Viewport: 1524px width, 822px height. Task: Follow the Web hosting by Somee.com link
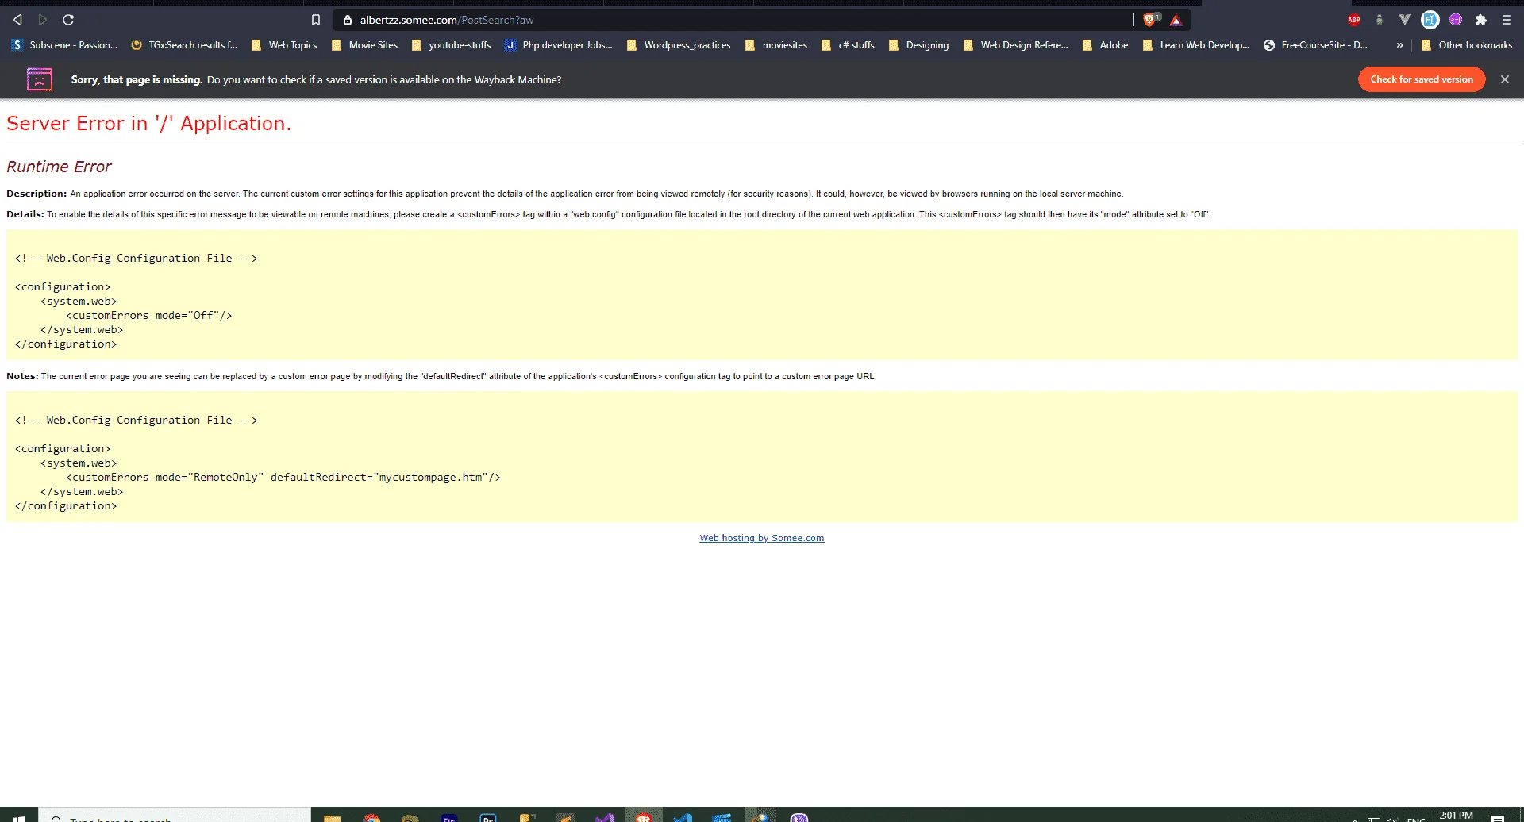pyautogui.click(x=762, y=538)
